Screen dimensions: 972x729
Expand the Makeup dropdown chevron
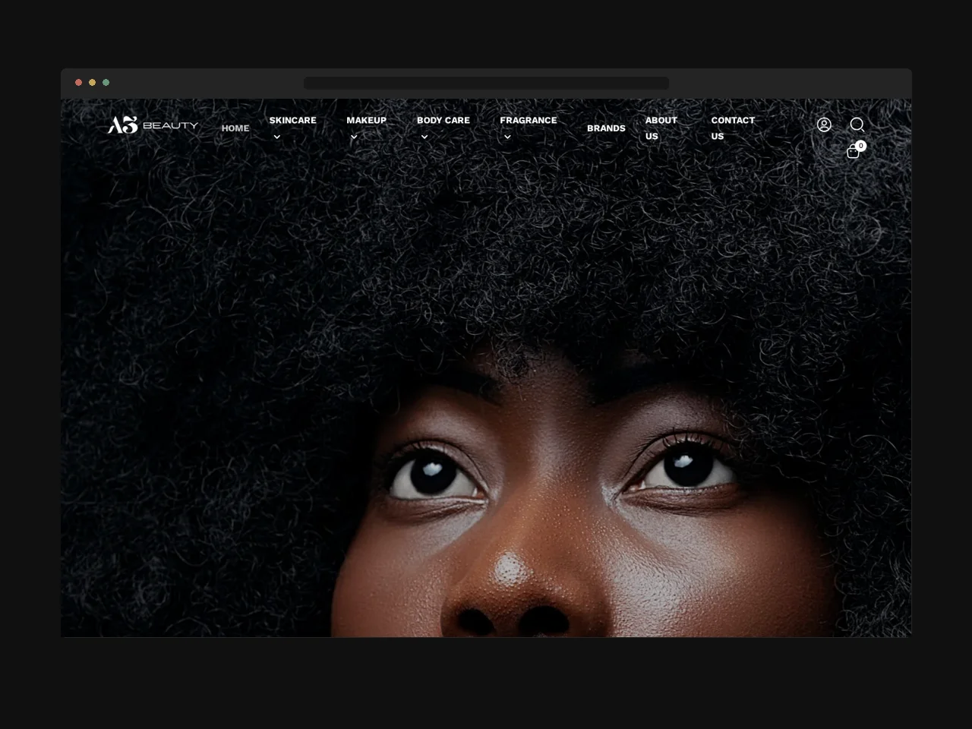click(x=354, y=137)
